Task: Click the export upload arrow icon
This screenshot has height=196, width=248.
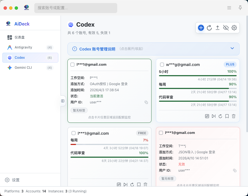Action: tap(218, 28)
